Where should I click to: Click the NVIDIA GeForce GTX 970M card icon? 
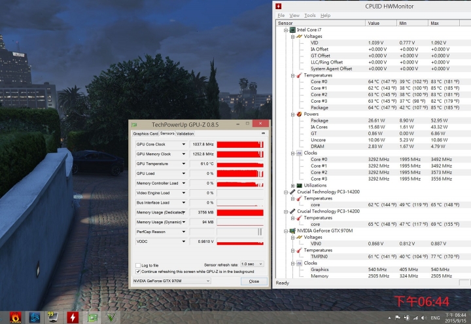[x=292, y=231]
